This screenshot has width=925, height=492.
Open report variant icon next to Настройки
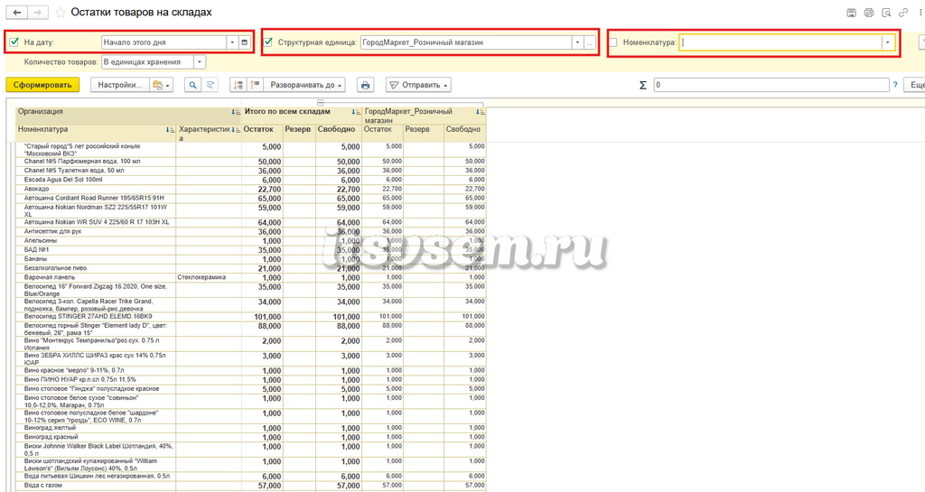coord(161,85)
